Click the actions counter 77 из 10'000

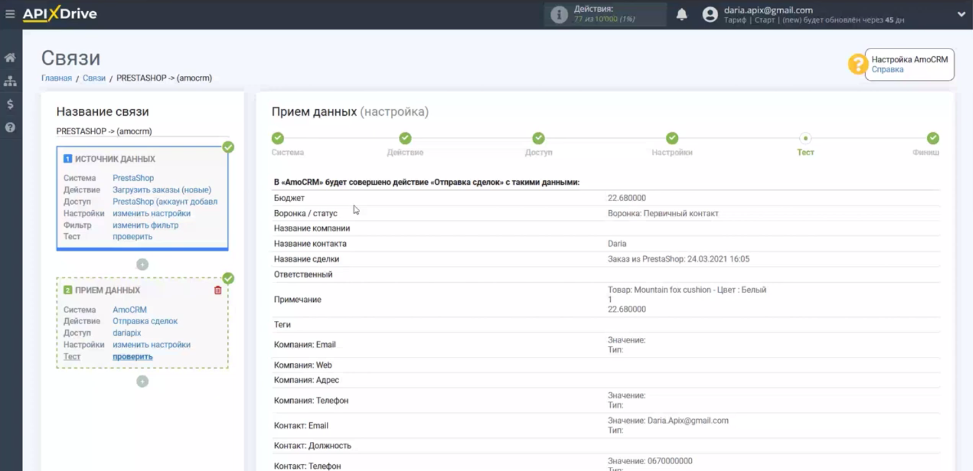coord(596,19)
